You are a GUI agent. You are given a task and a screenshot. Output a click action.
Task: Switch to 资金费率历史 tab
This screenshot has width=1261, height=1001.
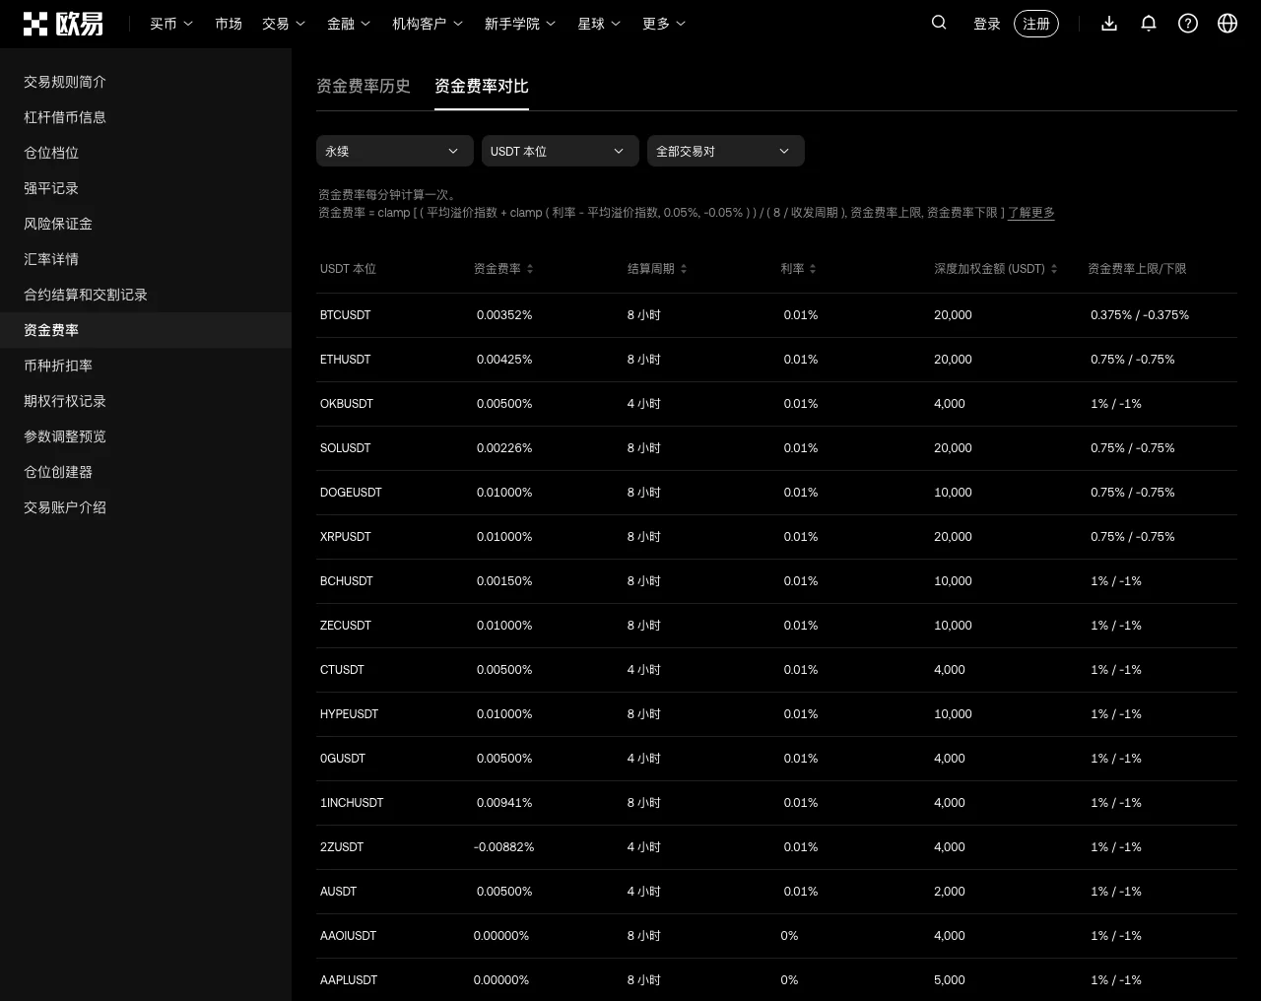click(364, 87)
